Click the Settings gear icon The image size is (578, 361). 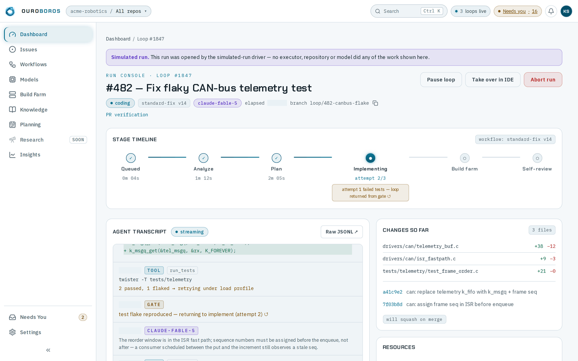click(x=12, y=332)
